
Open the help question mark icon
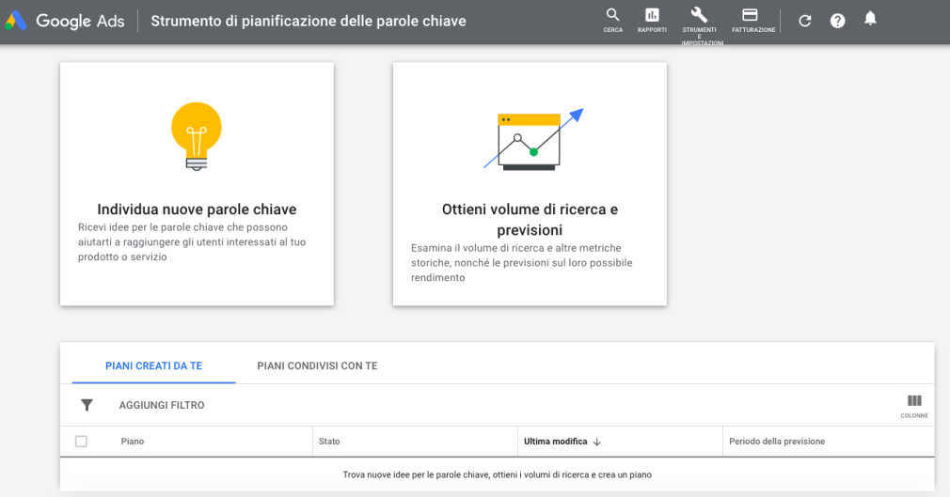pyautogui.click(x=837, y=21)
